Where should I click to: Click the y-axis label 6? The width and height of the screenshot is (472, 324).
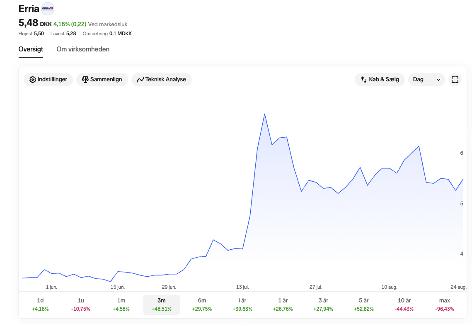(x=462, y=153)
